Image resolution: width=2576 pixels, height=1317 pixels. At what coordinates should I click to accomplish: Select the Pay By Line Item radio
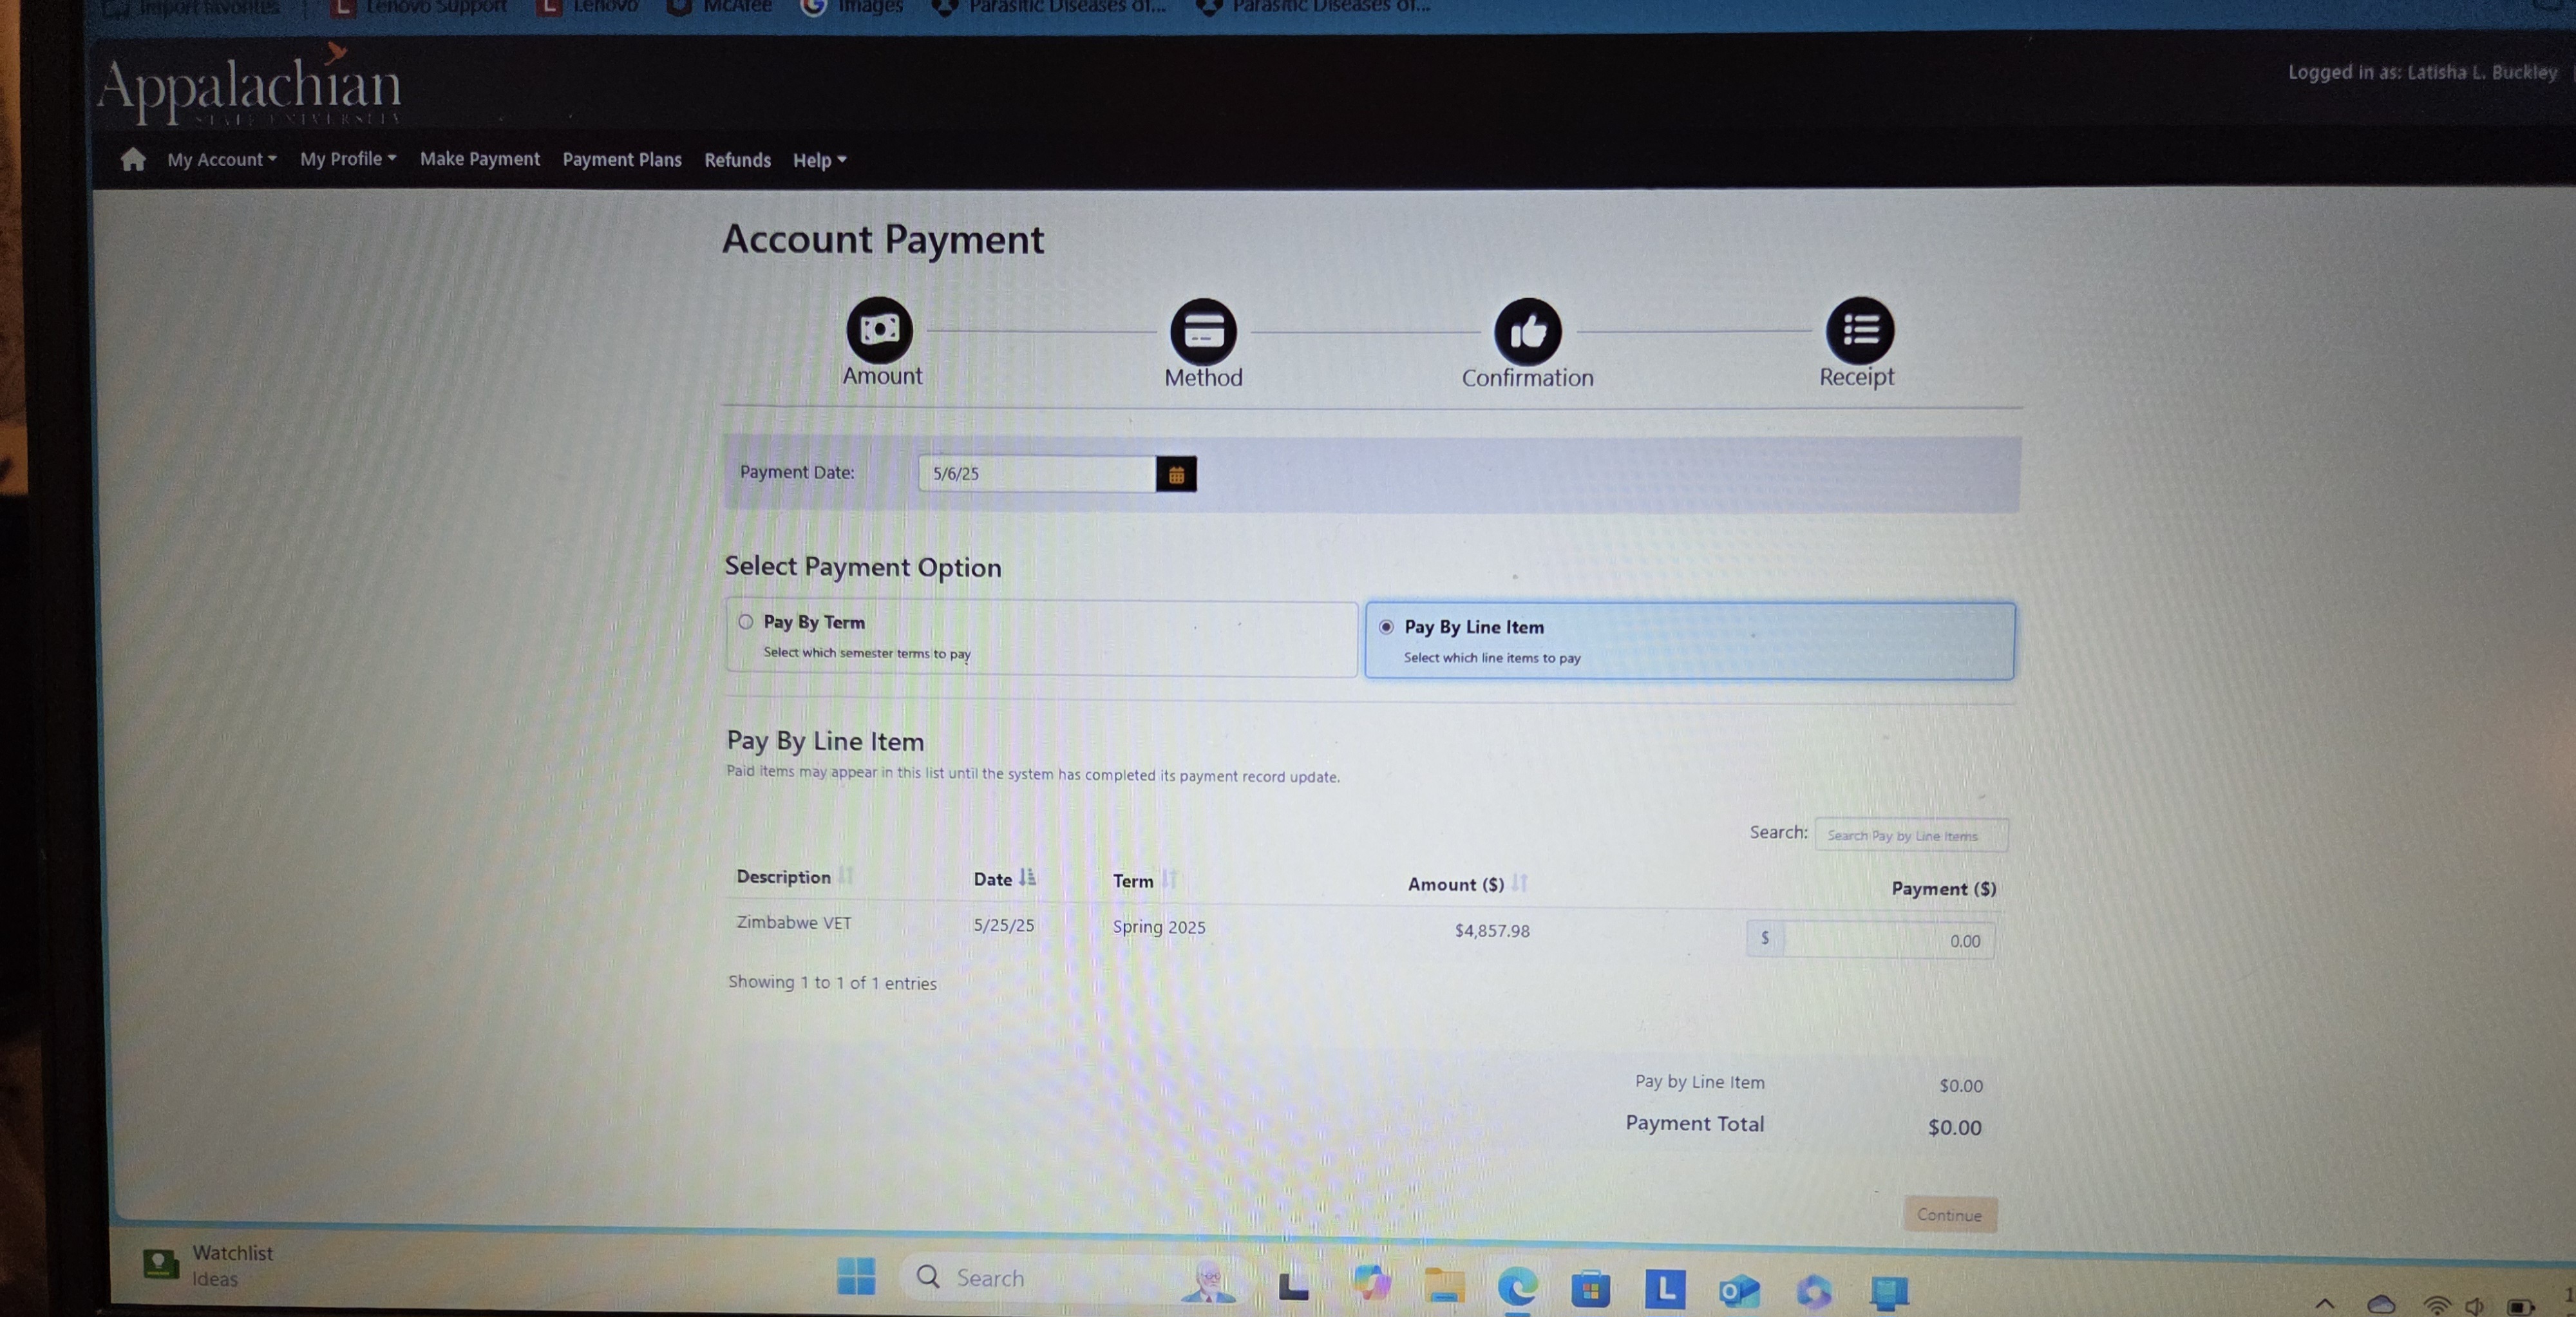1386,627
